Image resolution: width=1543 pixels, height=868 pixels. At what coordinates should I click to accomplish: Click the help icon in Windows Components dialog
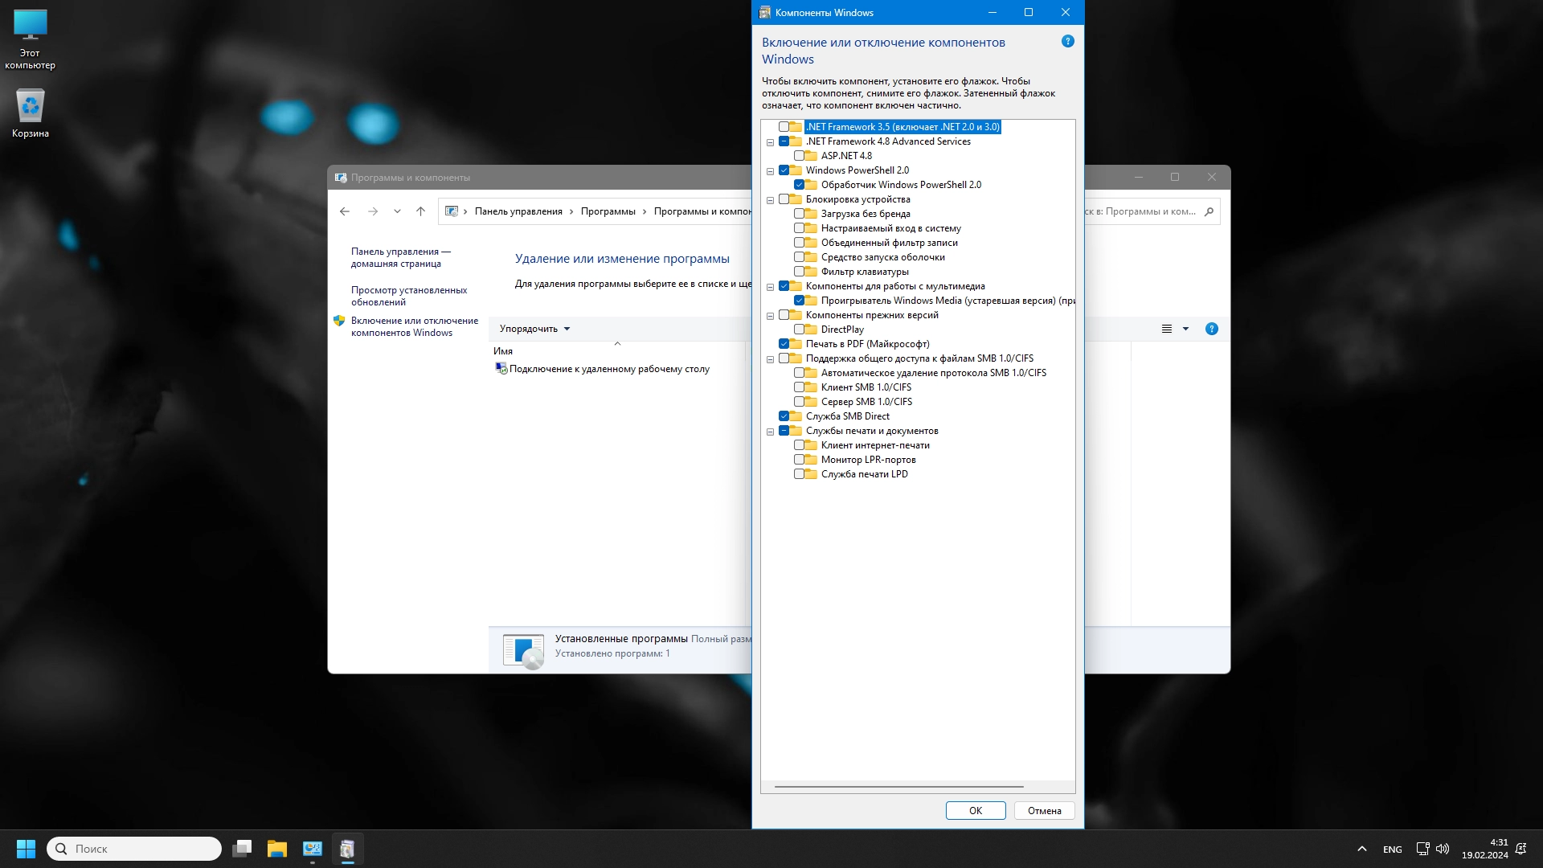tap(1067, 42)
